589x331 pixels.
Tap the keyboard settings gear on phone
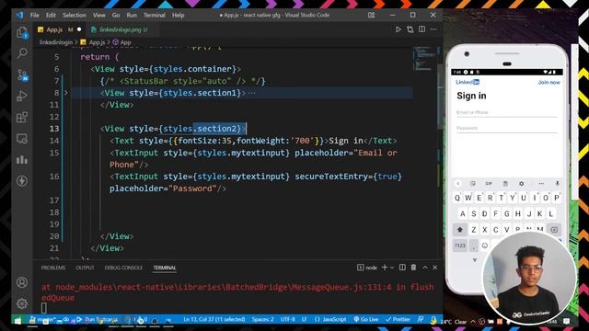(x=522, y=184)
